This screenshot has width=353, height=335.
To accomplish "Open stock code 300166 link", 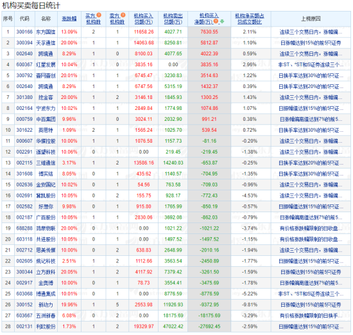I will coord(24,32).
